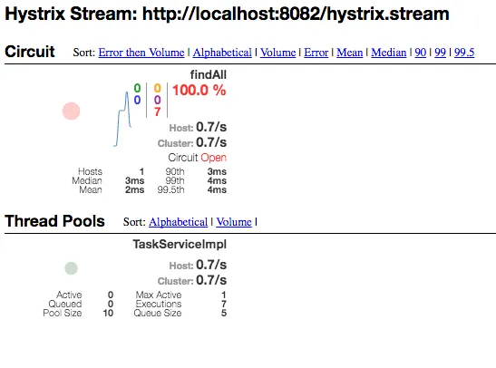Sort circuits by 99.5 percentile

(x=464, y=53)
